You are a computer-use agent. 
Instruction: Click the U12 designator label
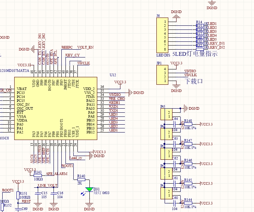coord(113,75)
